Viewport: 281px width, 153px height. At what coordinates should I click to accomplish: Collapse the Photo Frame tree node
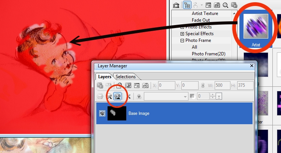pyautogui.click(x=182, y=40)
